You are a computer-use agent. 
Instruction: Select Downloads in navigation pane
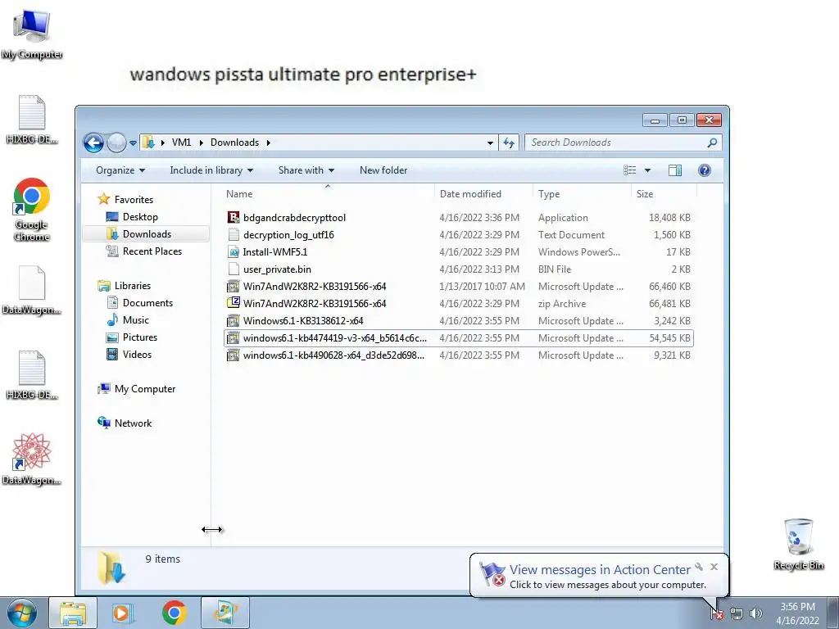[x=147, y=233]
